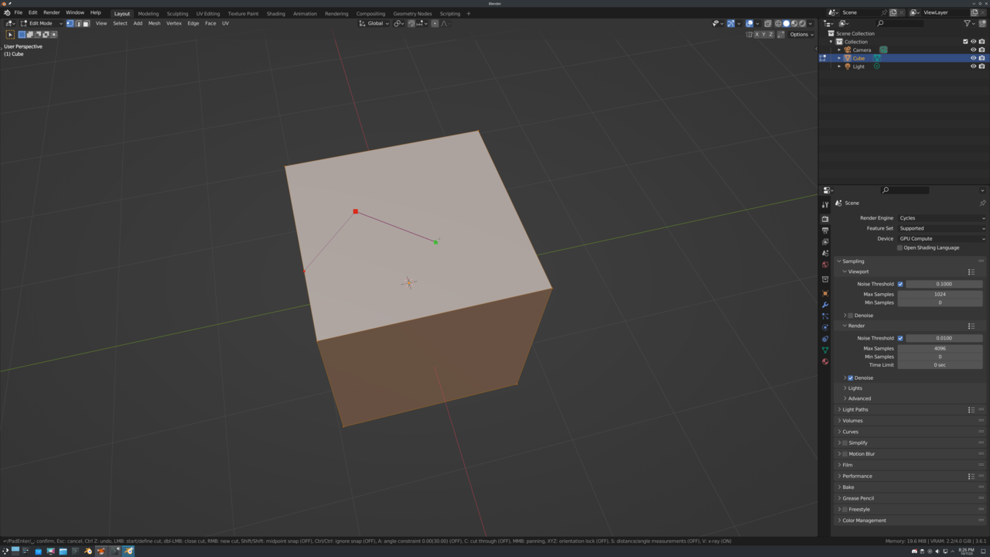
Task: Open the Physics properties tab icon
Action: click(825, 327)
